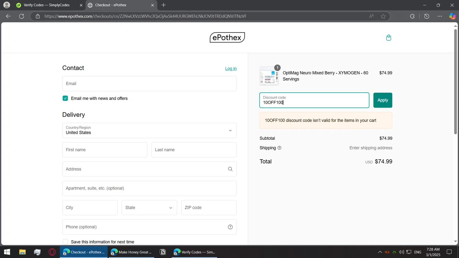Open the Verify Codes taskbar window

click(194, 252)
